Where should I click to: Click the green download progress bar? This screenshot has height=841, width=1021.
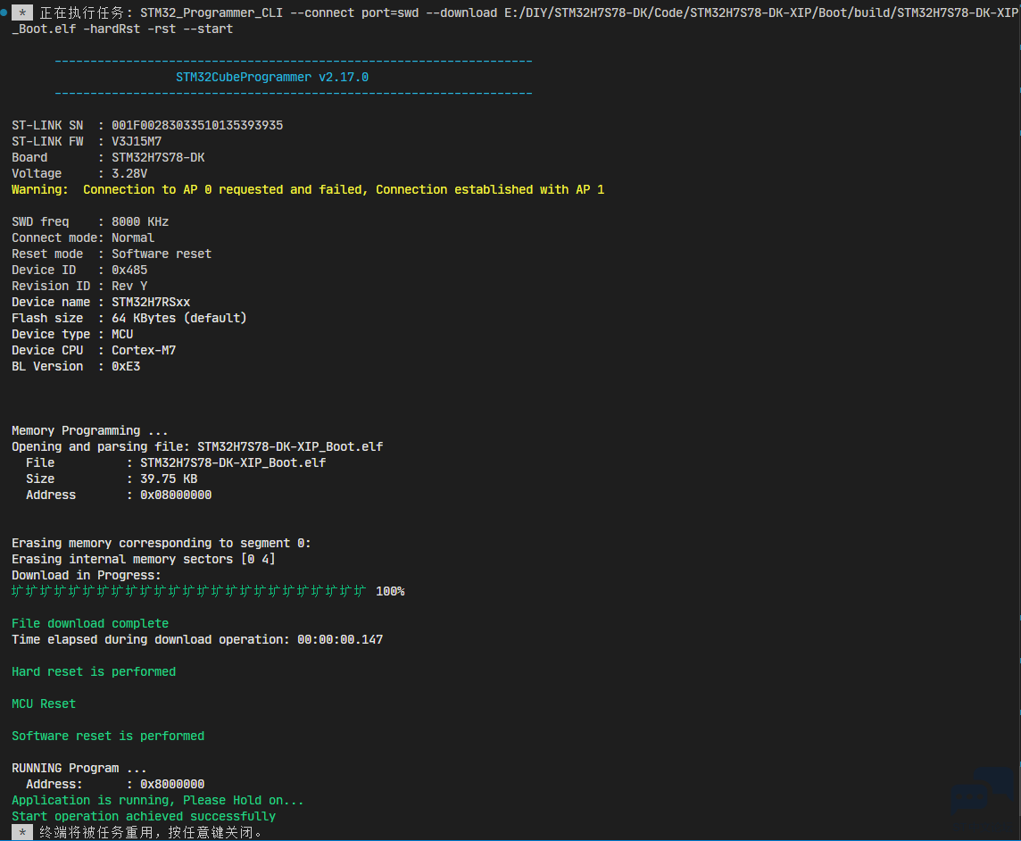(189, 592)
